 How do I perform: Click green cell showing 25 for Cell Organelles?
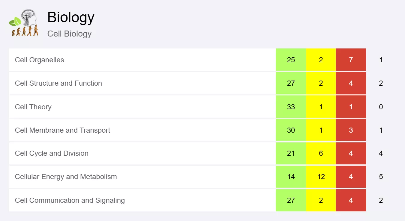point(291,60)
